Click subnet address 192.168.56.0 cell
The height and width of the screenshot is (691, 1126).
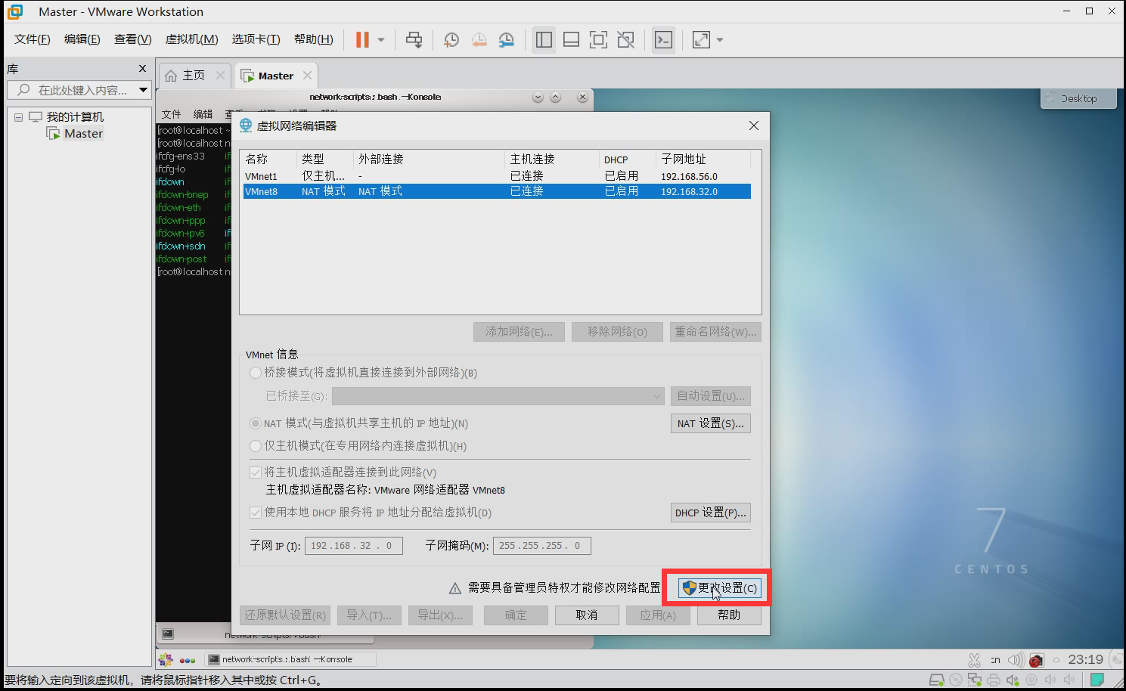(x=689, y=176)
